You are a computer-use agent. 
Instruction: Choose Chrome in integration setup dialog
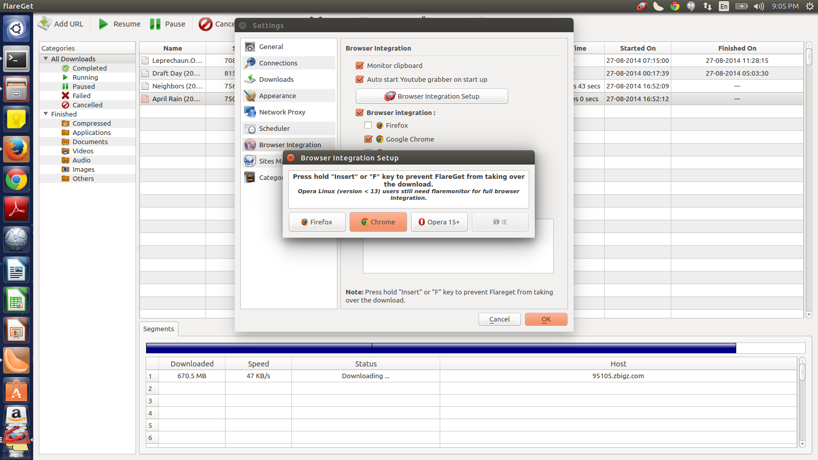pyautogui.click(x=378, y=222)
